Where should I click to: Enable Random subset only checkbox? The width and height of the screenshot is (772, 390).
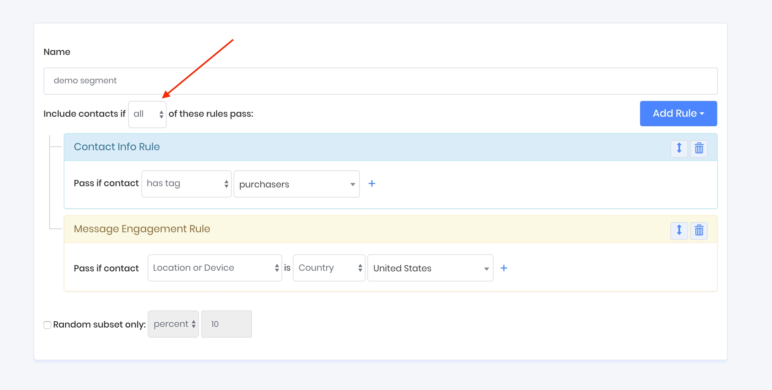[x=47, y=325]
